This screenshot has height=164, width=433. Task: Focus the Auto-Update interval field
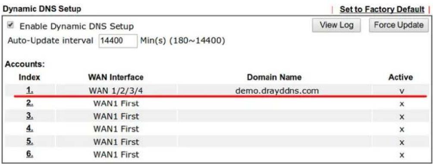tap(118, 41)
